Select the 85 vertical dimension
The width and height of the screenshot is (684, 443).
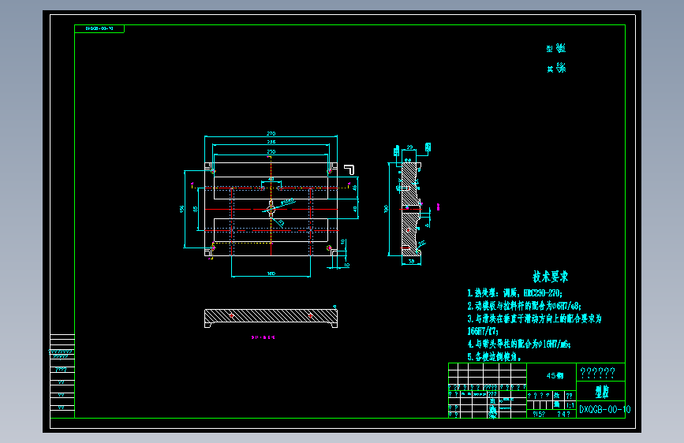tap(196, 210)
